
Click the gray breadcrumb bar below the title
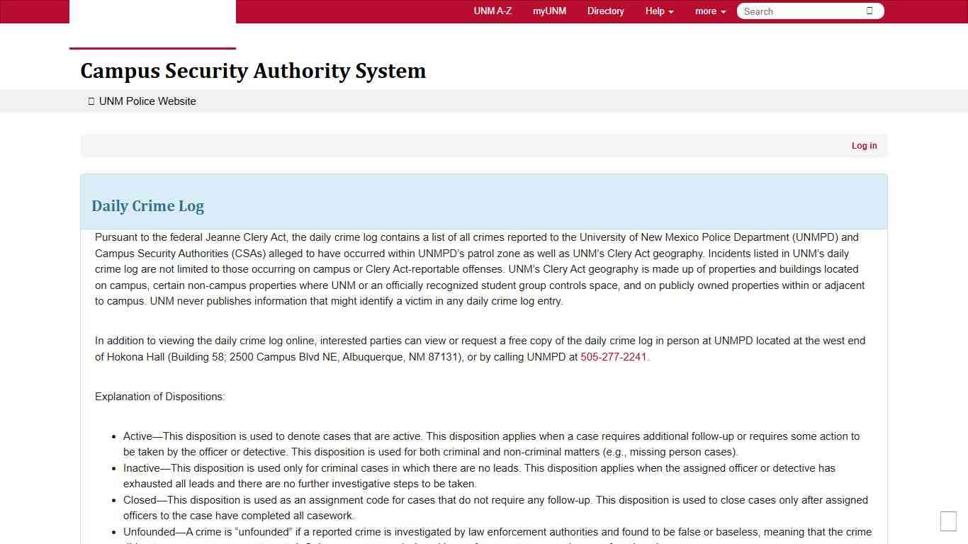[484, 101]
